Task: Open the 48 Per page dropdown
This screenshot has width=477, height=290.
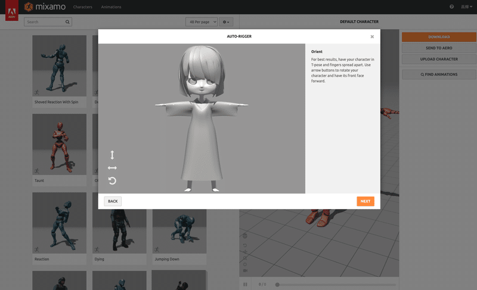Action: 202,22
